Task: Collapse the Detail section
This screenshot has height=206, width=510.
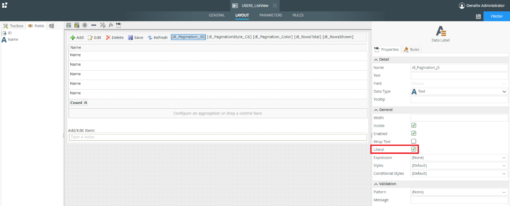Action: [x=376, y=59]
